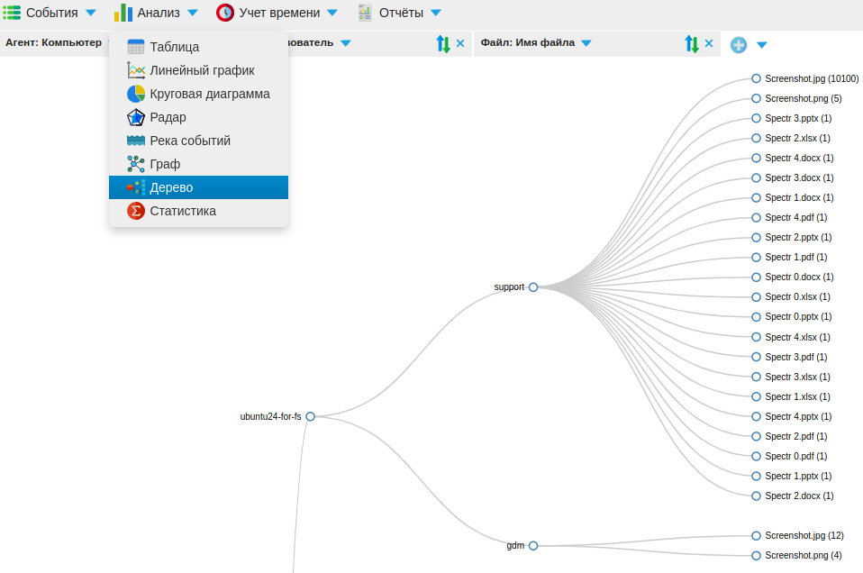Select the Дерево tree icon

[x=135, y=187]
